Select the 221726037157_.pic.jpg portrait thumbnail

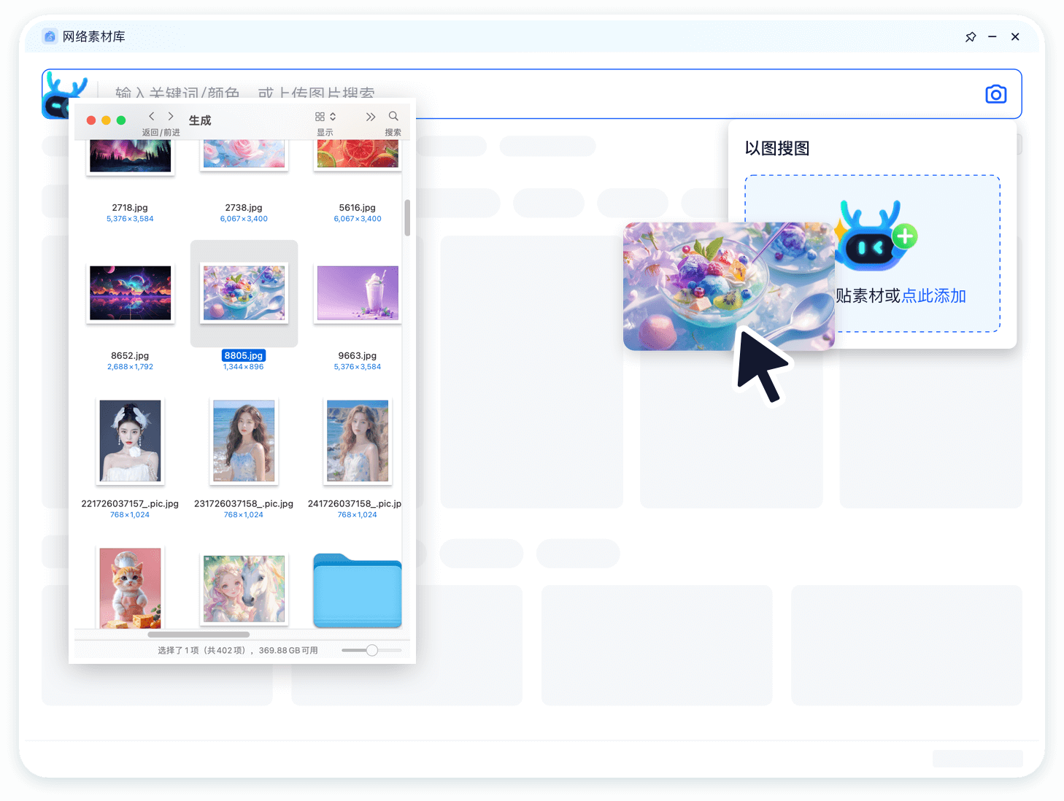pos(131,441)
